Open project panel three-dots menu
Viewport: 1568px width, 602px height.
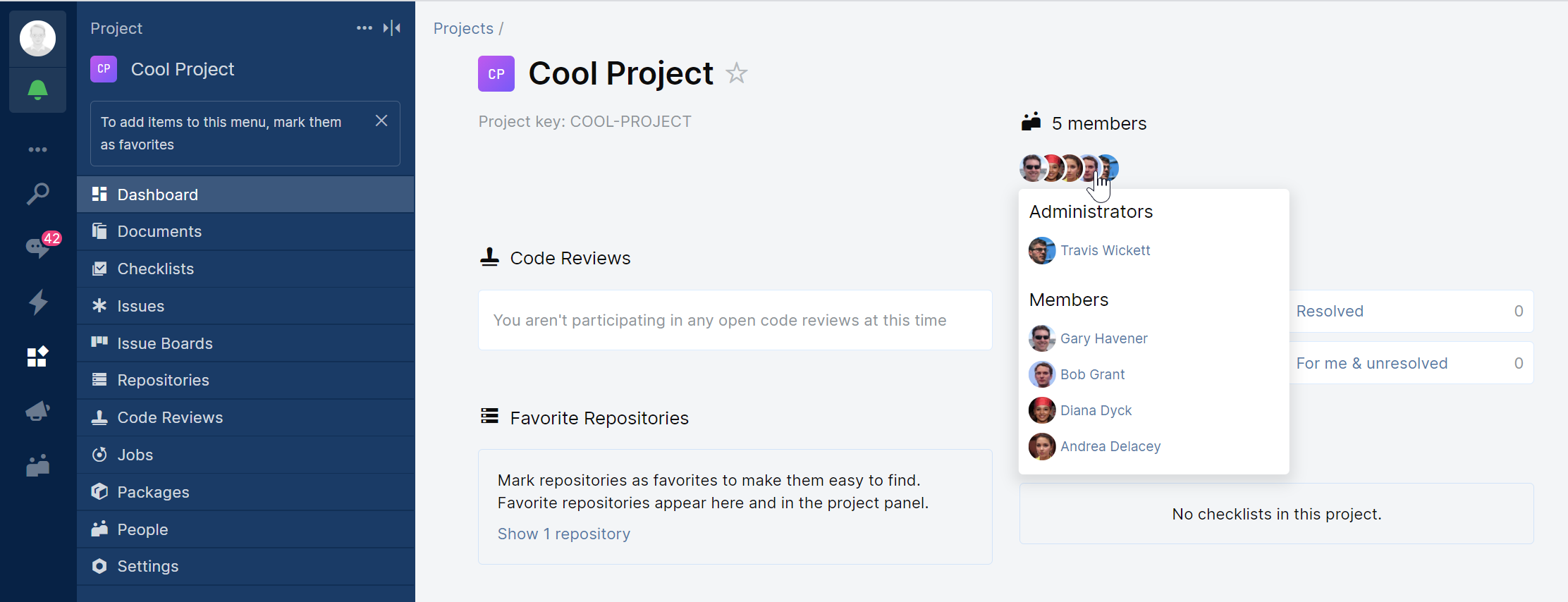[364, 28]
